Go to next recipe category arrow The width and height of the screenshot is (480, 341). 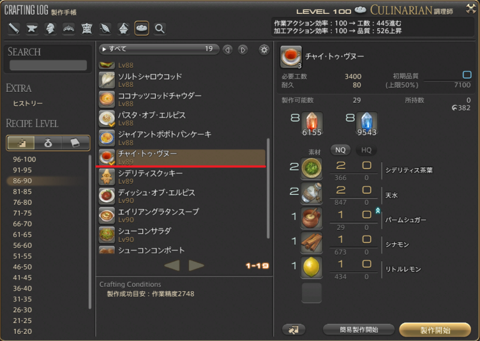click(x=243, y=49)
